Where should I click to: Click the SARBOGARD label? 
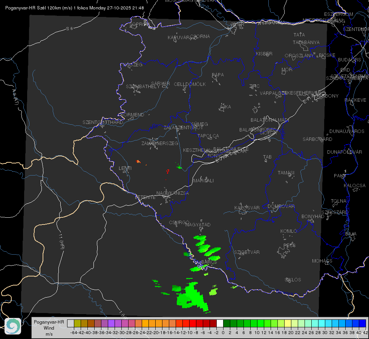pos(317,139)
